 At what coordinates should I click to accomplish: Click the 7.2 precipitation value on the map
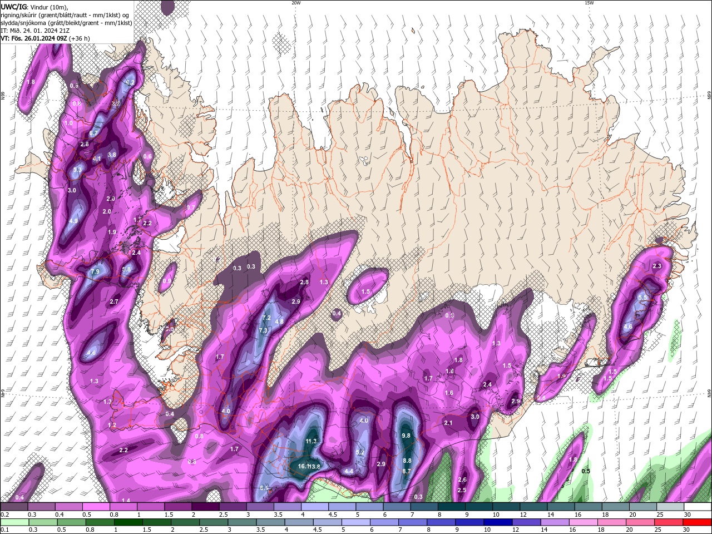point(266,318)
